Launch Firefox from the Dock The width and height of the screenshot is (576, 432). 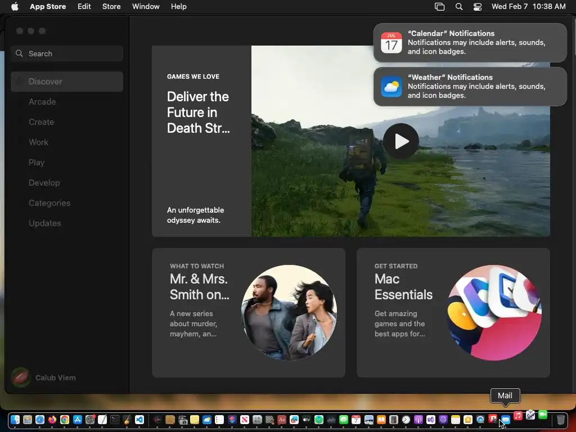[52, 420]
